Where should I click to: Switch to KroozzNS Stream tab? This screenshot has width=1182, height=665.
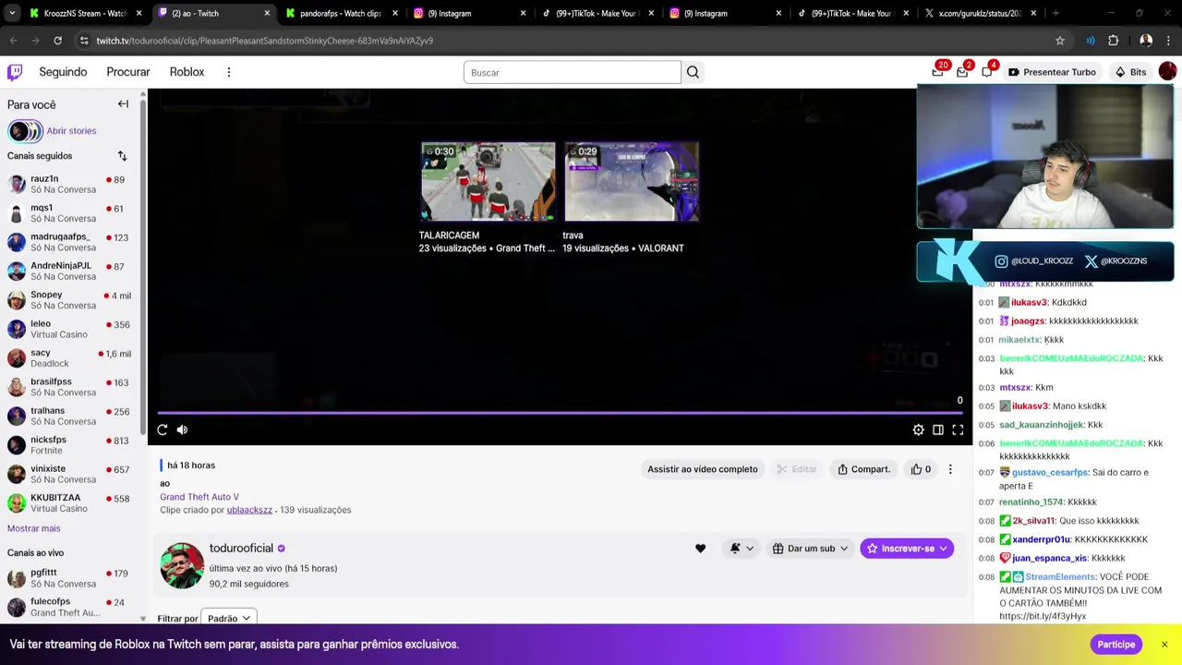tap(85, 14)
